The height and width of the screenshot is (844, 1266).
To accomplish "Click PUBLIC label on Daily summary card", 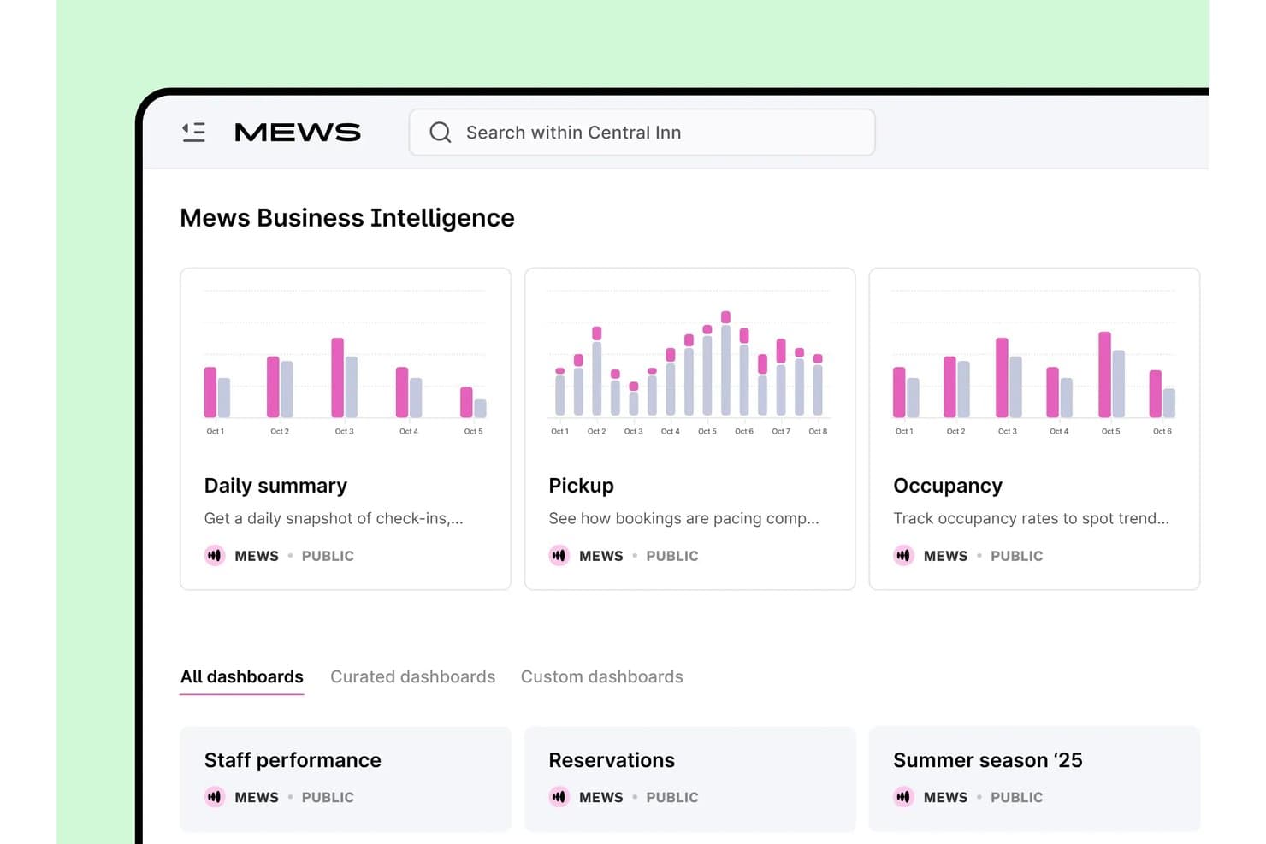I will (x=328, y=556).
